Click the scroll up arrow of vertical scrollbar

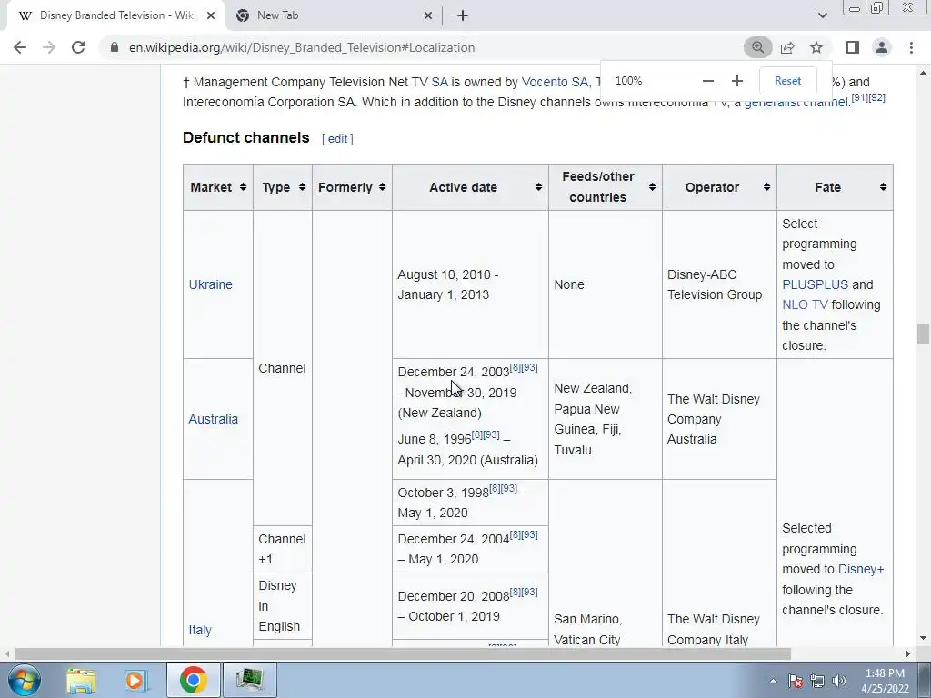pos(923,73)
